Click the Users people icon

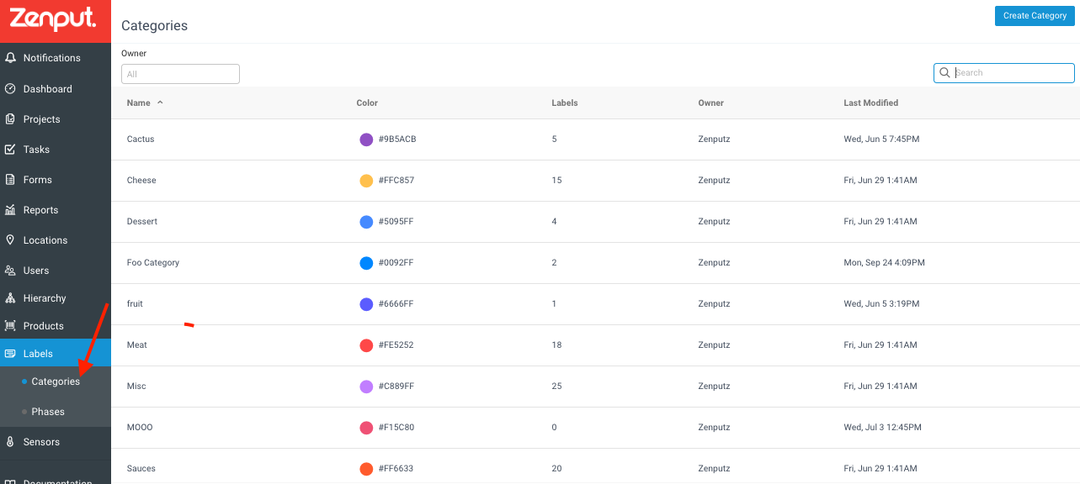10,271
